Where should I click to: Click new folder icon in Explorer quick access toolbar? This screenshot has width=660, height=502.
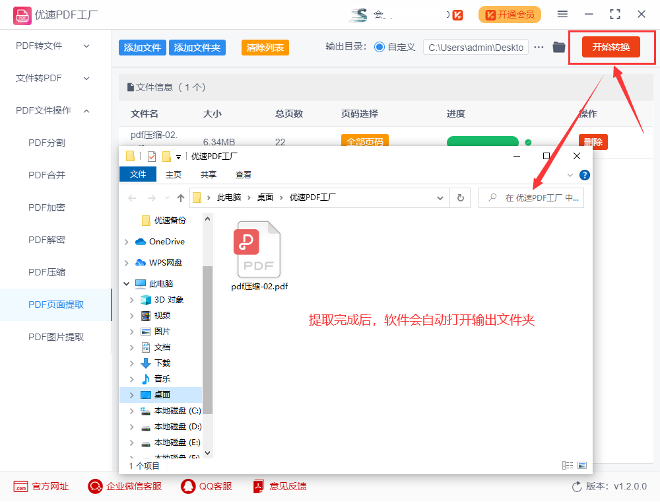pyautogui.click(x=167, y=157)
